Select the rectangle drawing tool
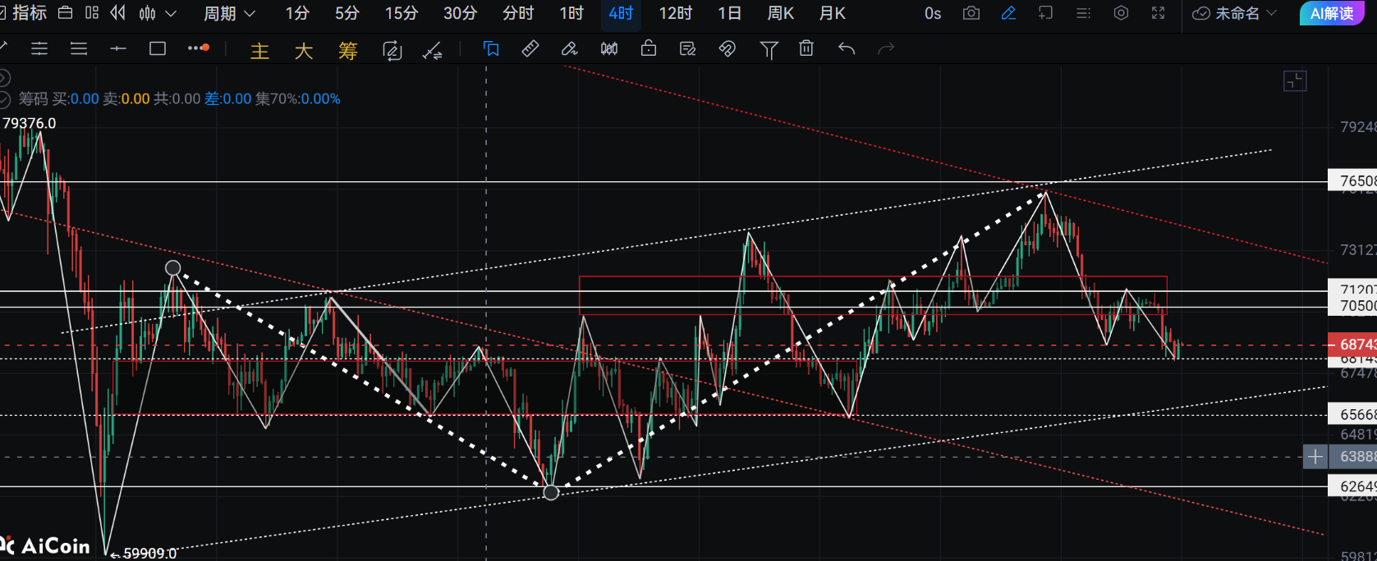The image size is (1377, 561). [158, 49]
